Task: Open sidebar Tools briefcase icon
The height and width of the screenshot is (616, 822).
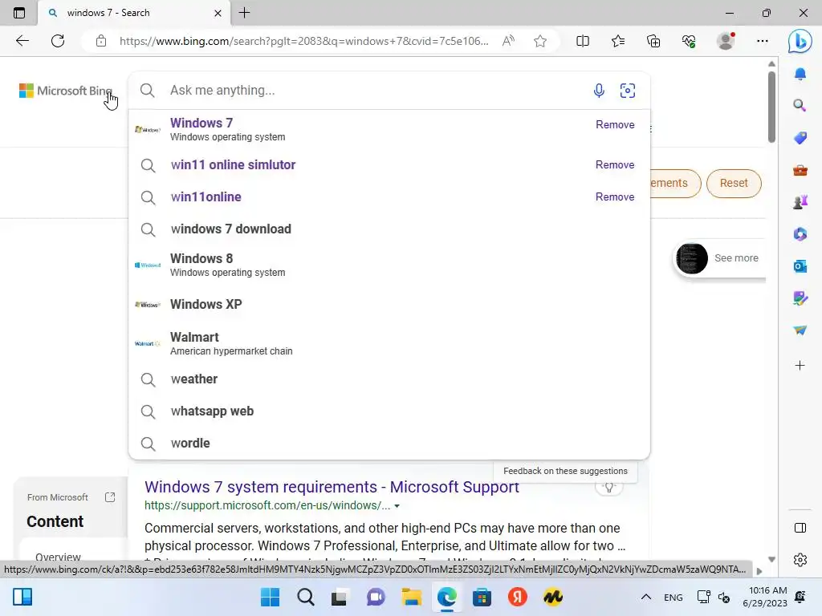Action: tap(800, 170)
